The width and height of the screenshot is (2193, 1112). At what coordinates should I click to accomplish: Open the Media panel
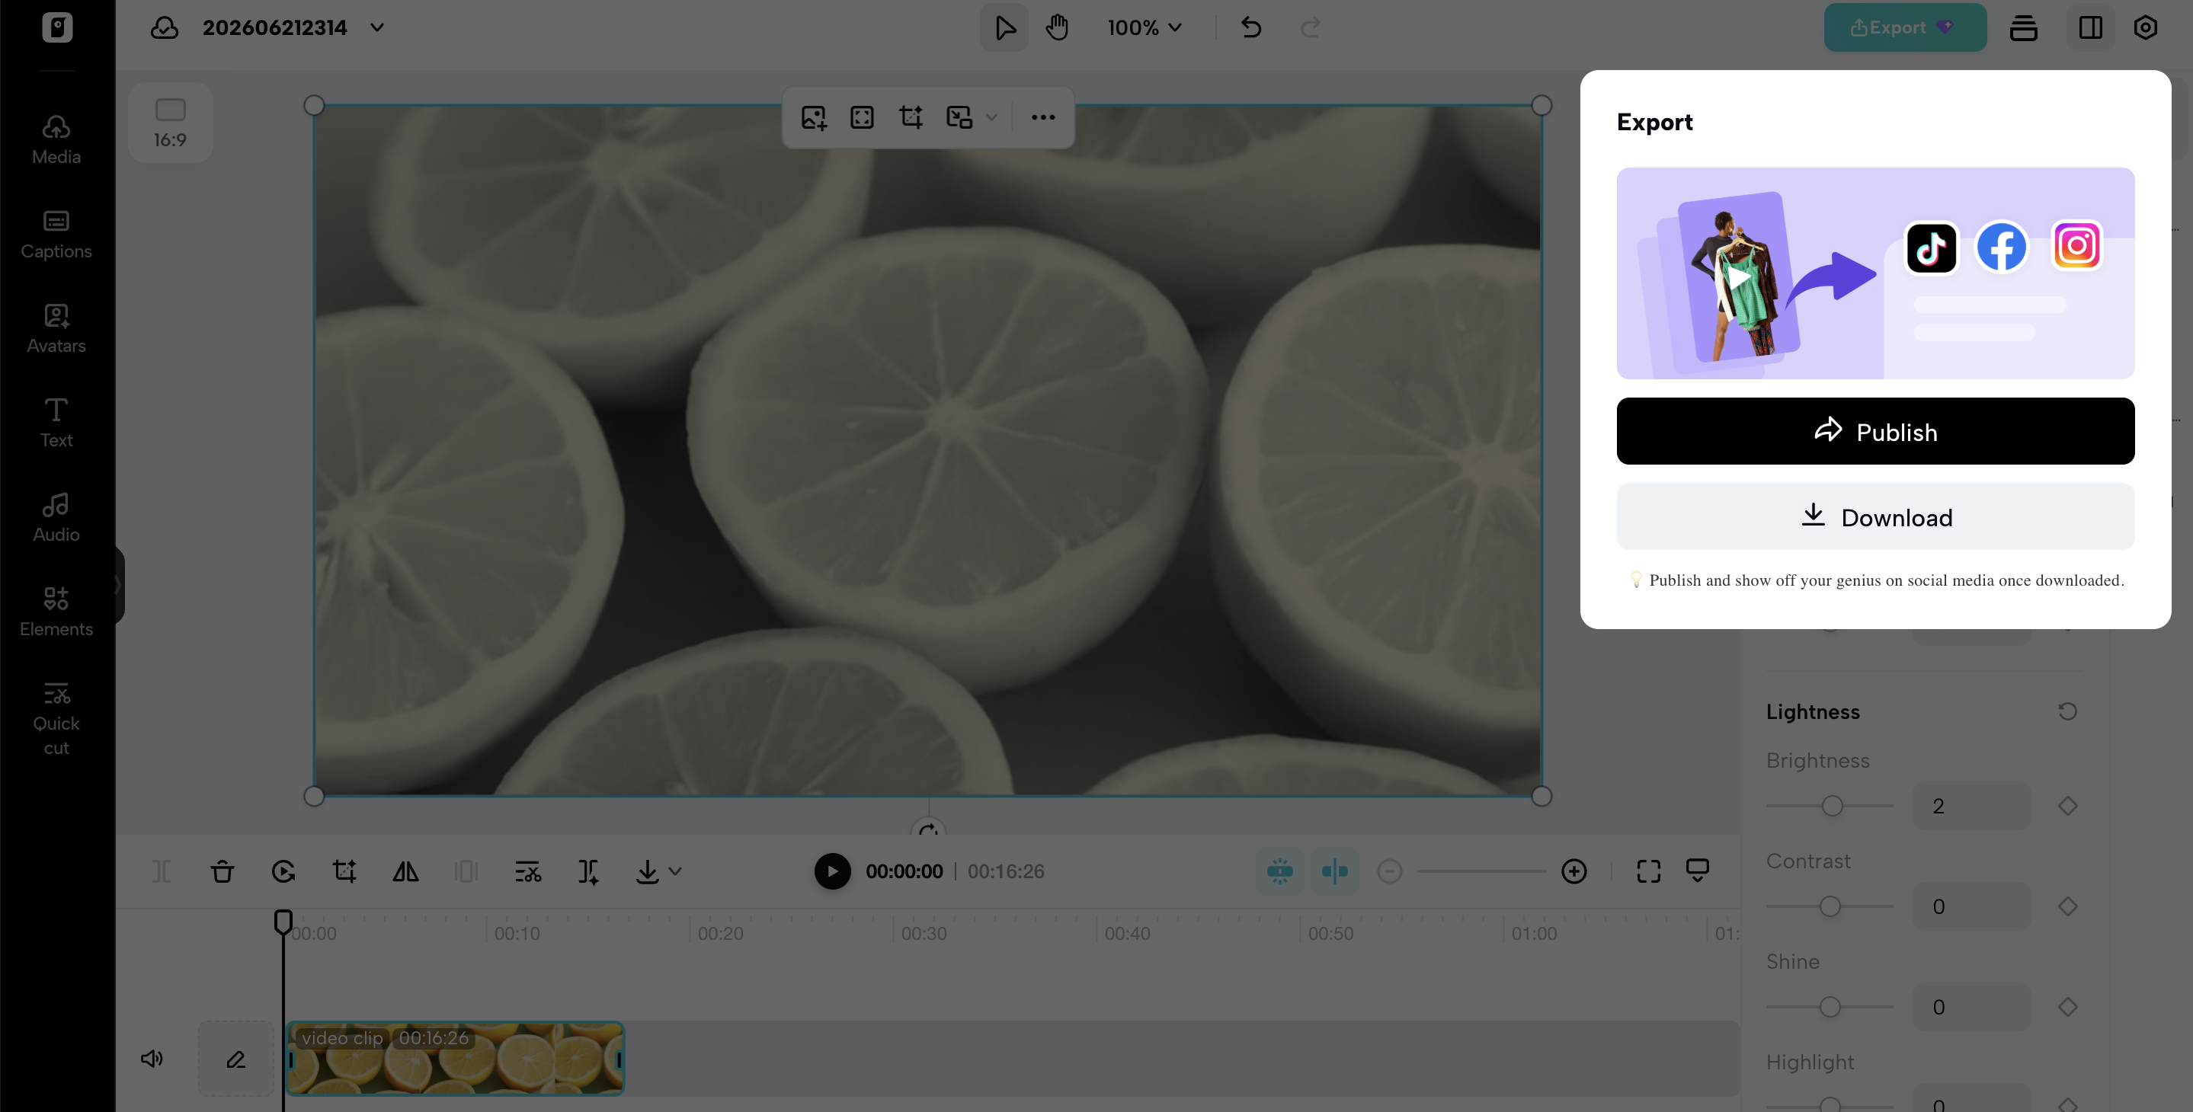(x=56, y=140)
